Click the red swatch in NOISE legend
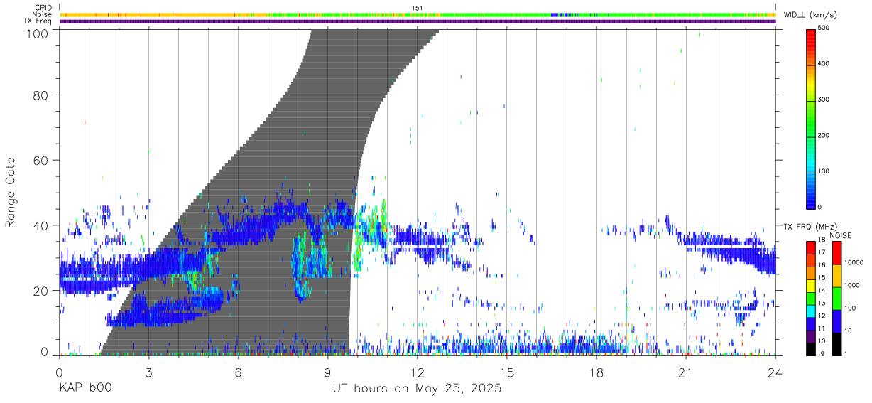The image size is (872, 403). point(836,252)
